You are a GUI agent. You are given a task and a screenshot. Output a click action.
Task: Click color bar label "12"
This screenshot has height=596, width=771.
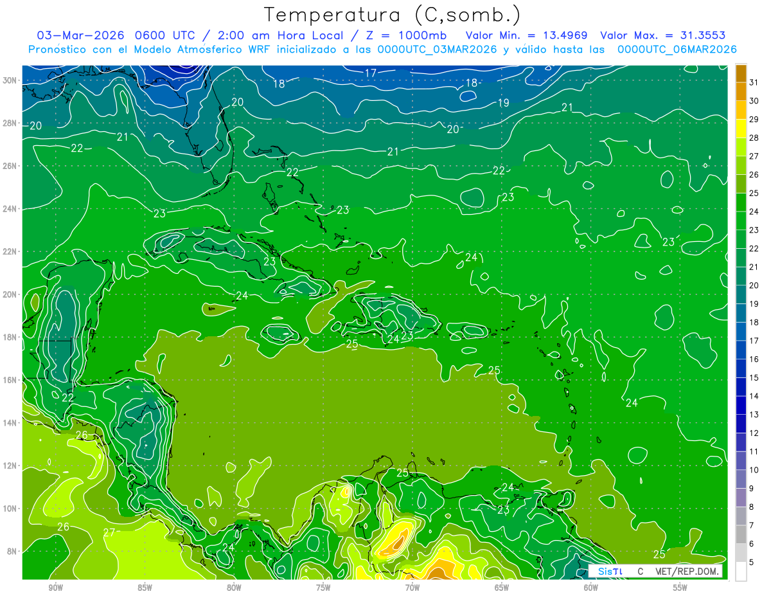[754, 433]
